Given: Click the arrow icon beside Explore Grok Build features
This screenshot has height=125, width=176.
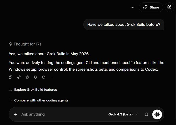Looking at the screenshot, I should pos(10,90).
